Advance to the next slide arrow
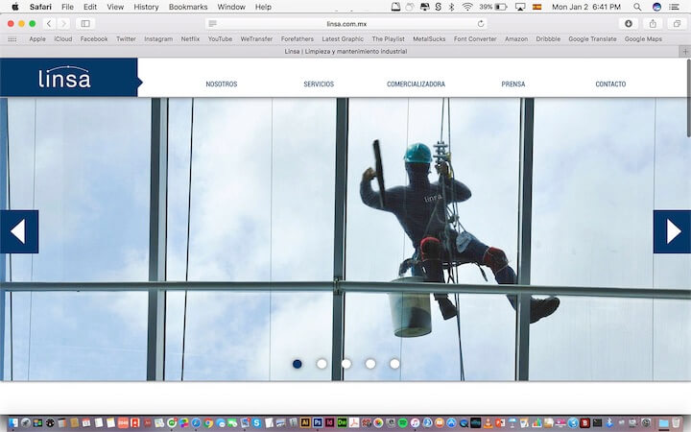 [672, 231]
